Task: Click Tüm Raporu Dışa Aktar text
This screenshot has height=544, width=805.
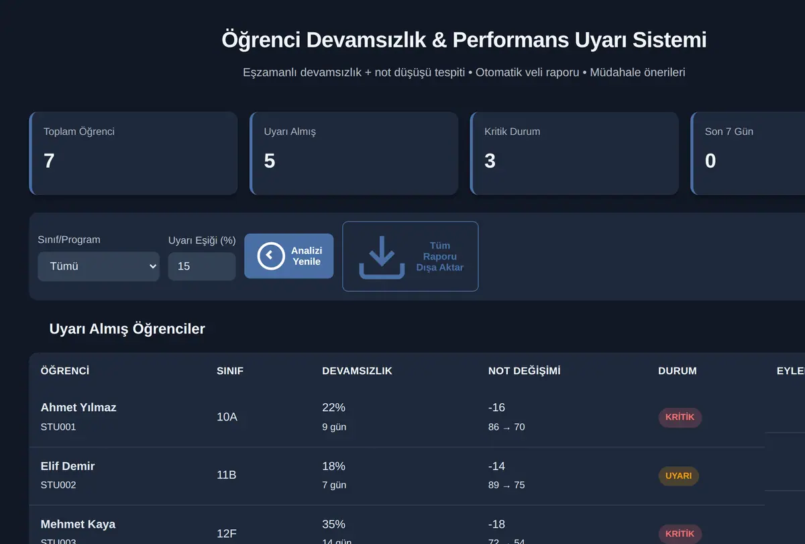Action: (x=440, y=256)
